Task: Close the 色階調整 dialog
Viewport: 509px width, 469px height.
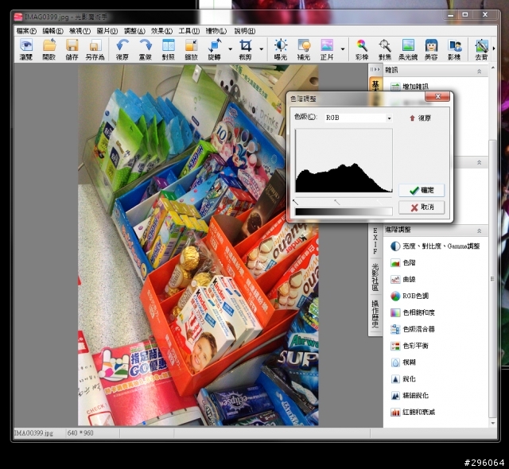Action: (437, 96)
